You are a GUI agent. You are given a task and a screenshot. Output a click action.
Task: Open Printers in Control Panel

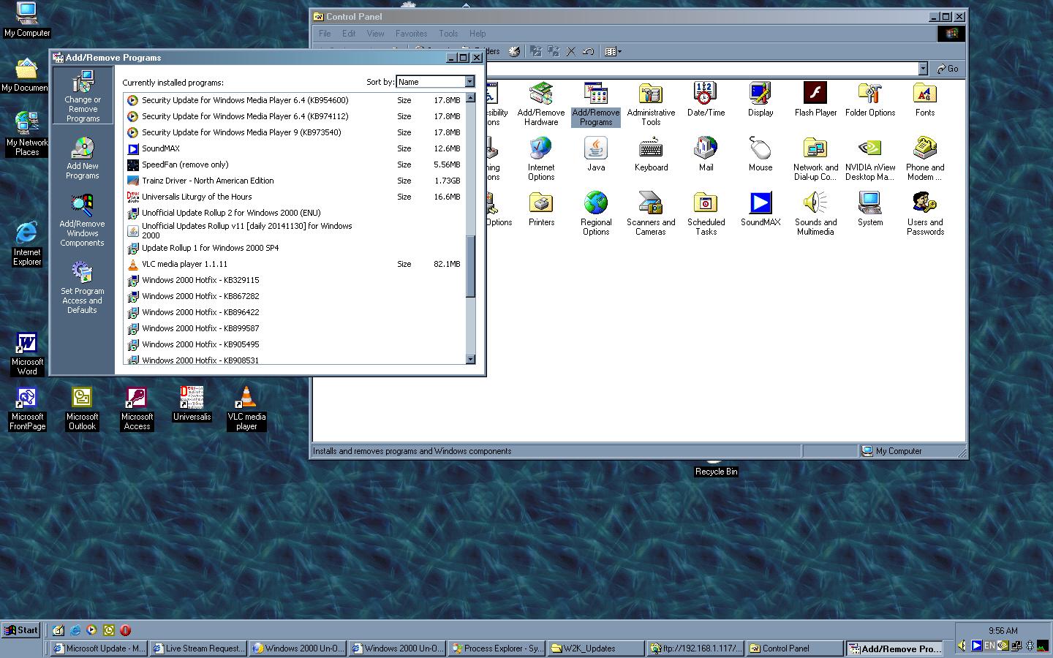pos(541,209)
